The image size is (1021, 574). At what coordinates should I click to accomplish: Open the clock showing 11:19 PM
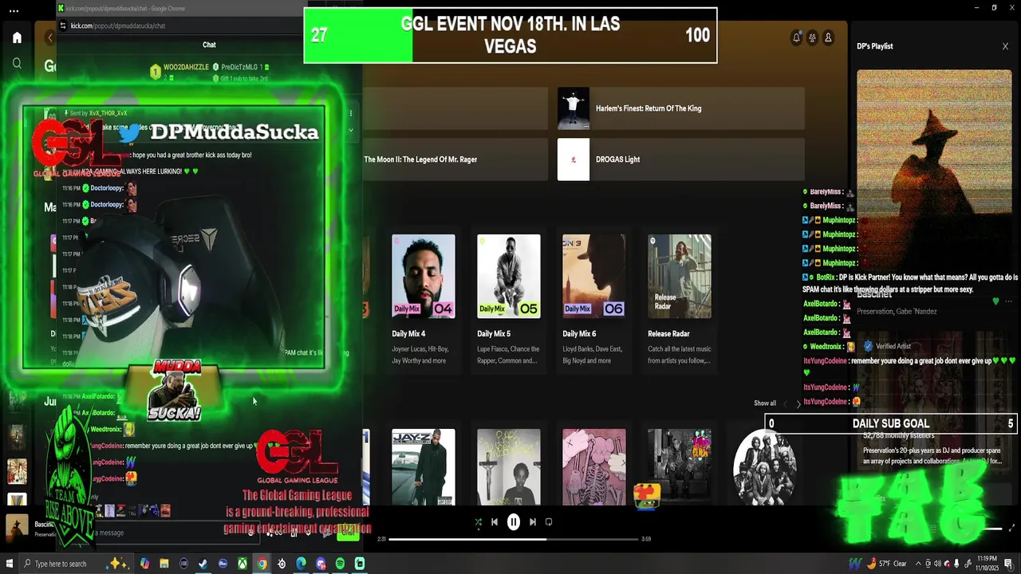click(x=987, y=564)
